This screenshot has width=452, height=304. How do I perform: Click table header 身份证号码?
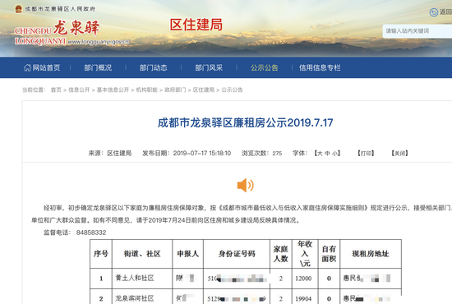coord(237,254)
